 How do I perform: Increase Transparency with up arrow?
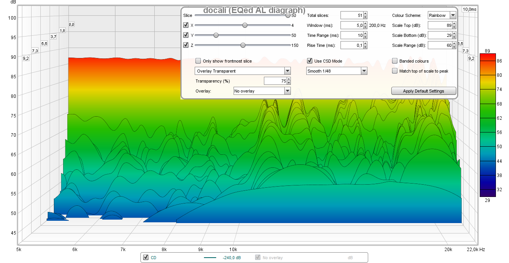pyautogui.click(x=289, y=79)
